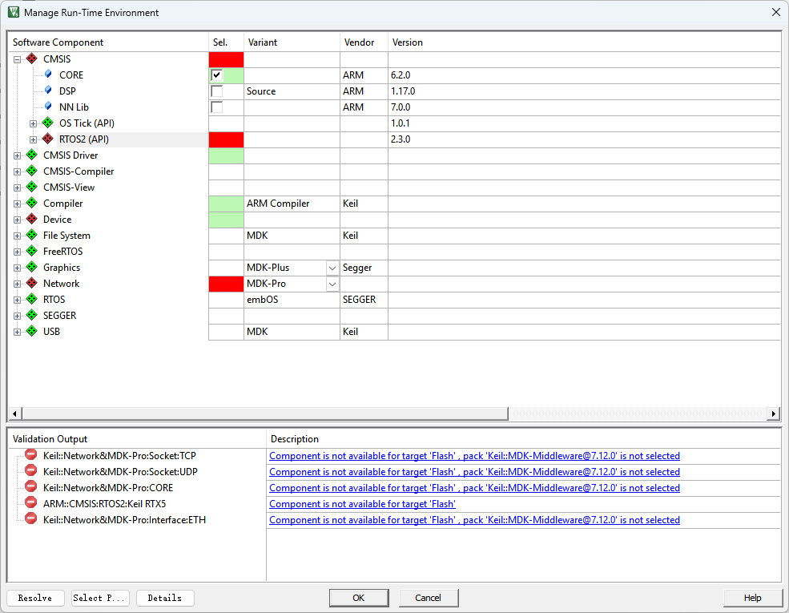
Task: Click the red Sel. cell in the RTOS2 (API) row
Action: [227, 139]
